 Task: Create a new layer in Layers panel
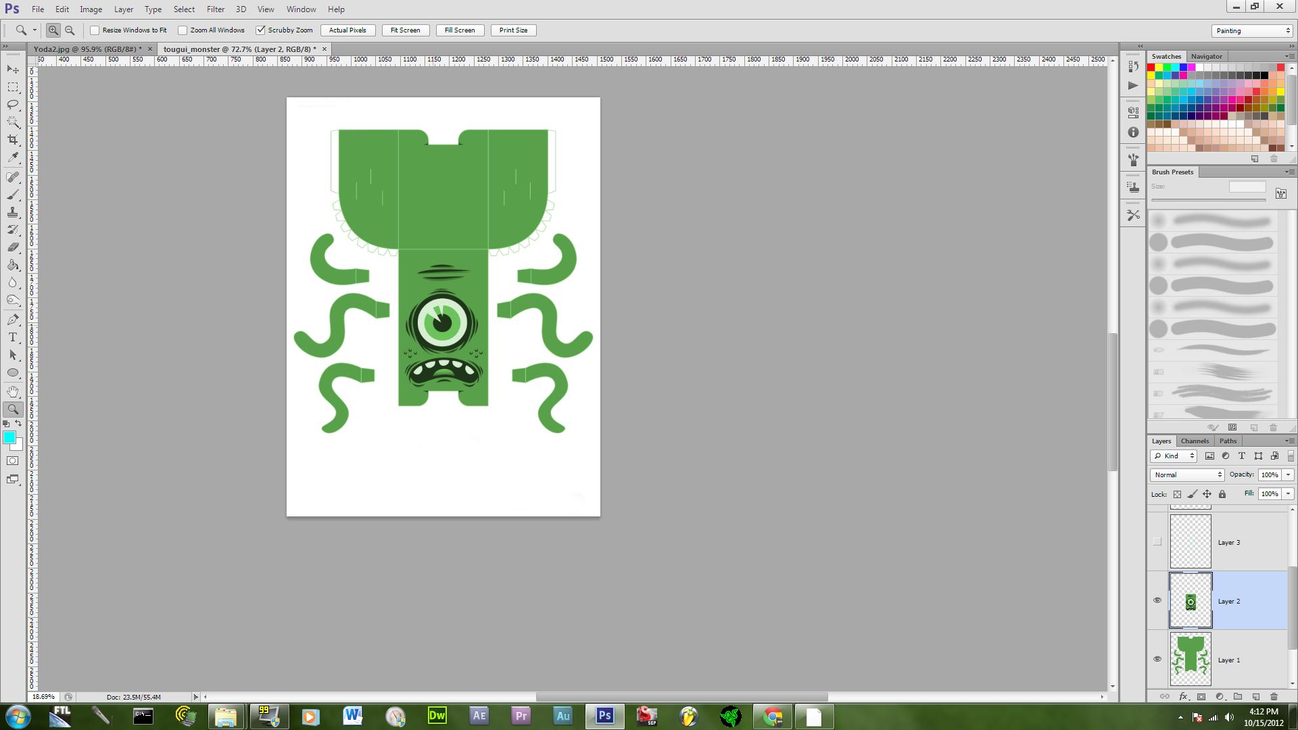point(1256,696)
